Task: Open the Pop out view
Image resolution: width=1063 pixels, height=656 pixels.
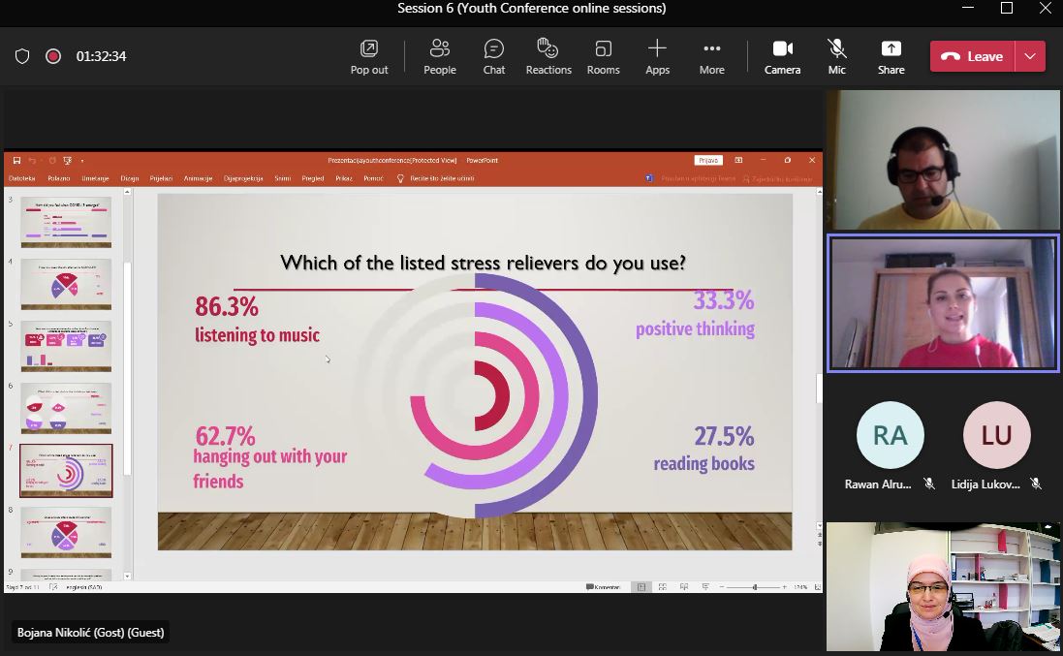Action: tap(368, 56)
